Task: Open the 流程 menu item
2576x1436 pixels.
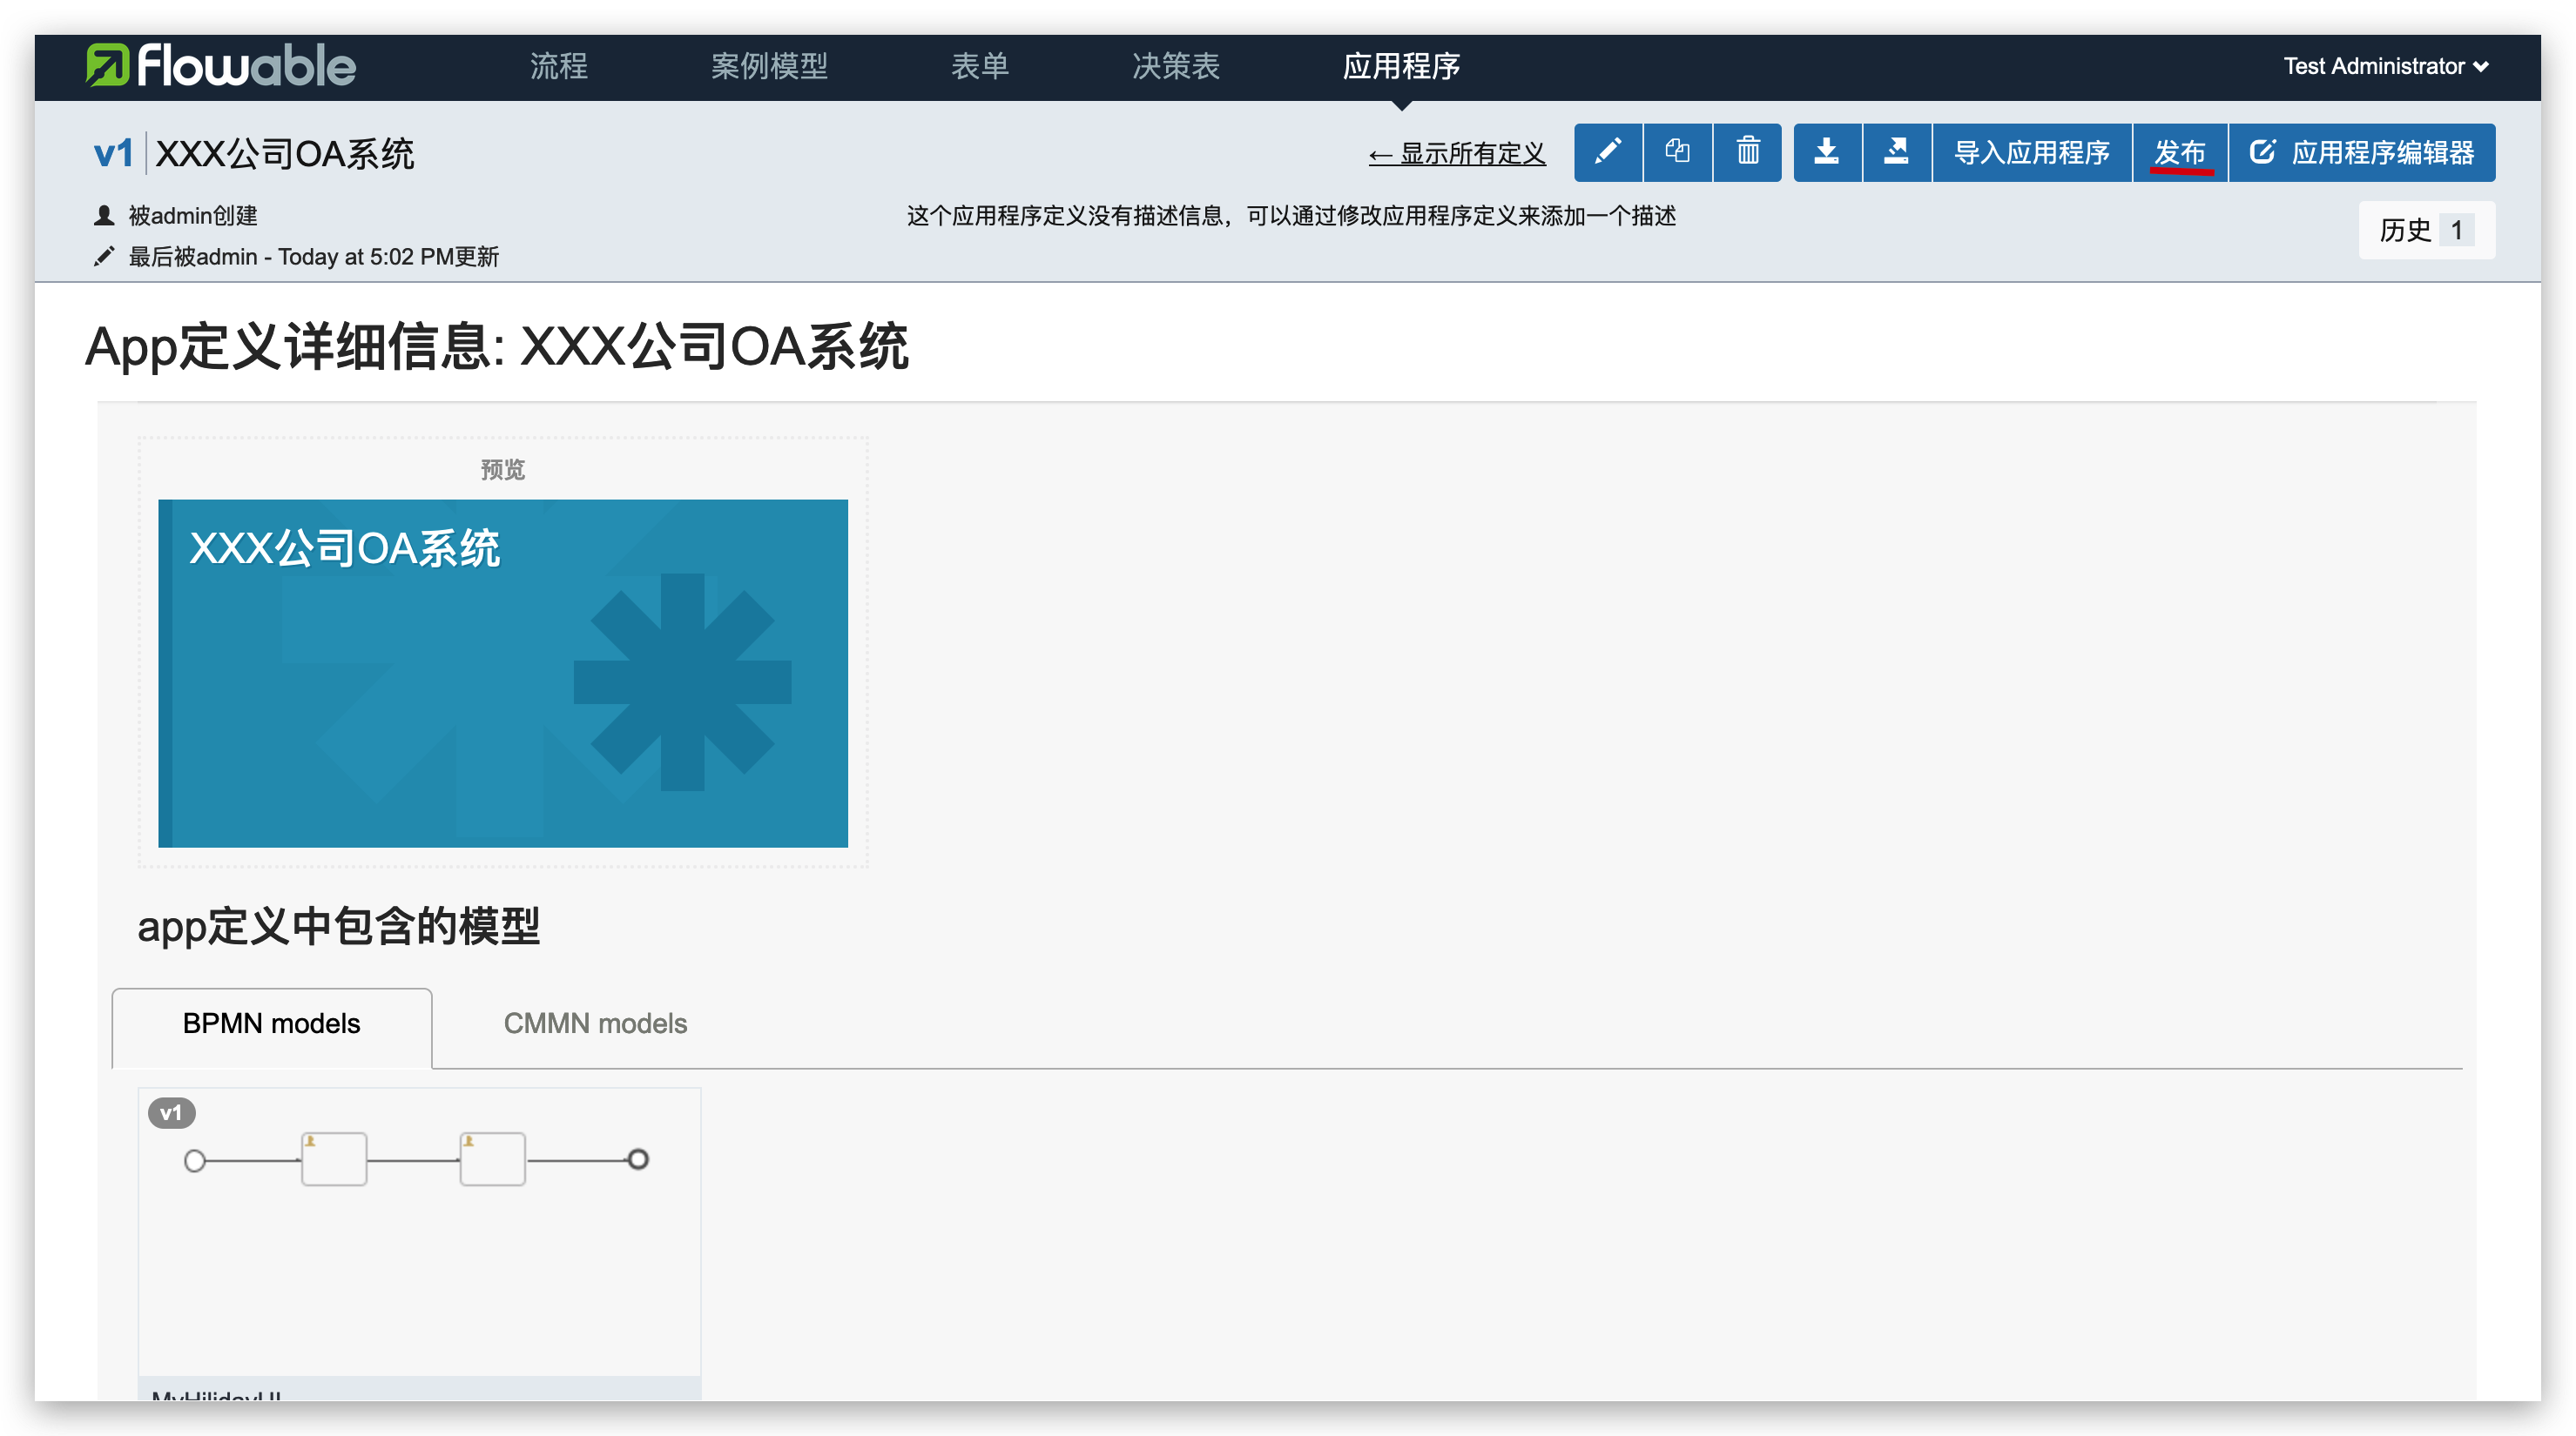Action: (x=558, y=66)
